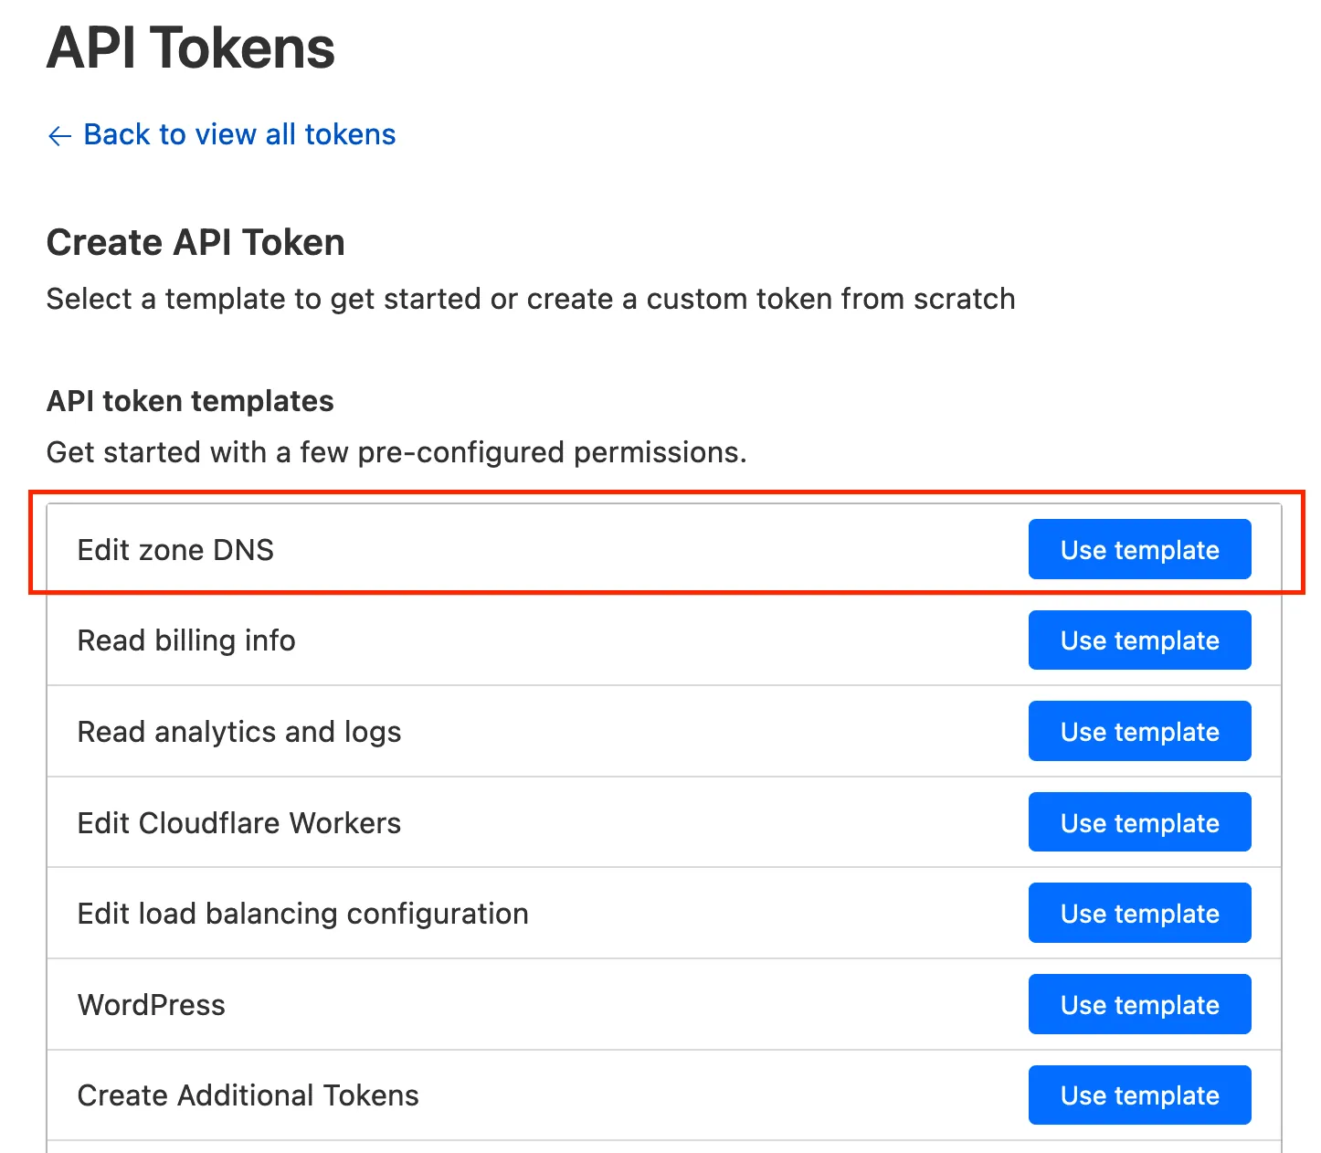This screenshot has height=1153, width=1321.
Task: Use template for WordPress
Action: tap(1138, 1005)
